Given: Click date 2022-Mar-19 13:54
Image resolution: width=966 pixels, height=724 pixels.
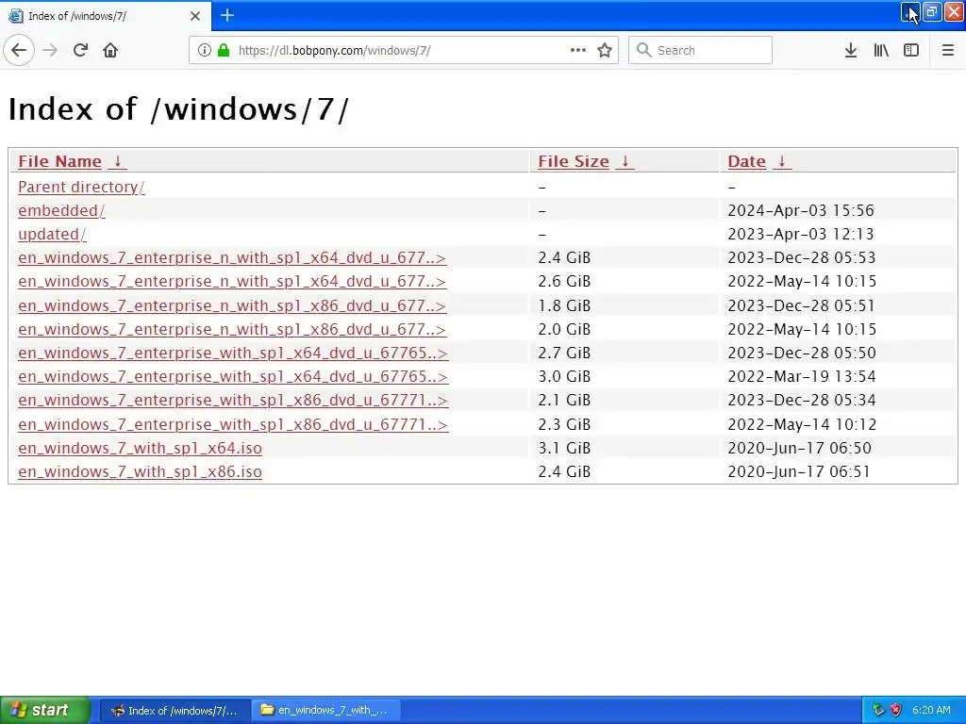Looking at the screenshot, I should [x=802, y=376].
